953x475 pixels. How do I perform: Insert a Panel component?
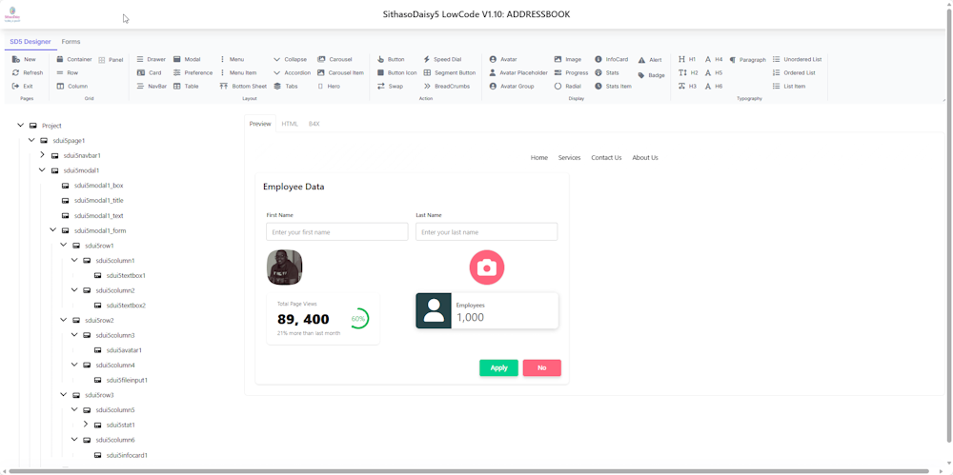[x=111, y=60]
